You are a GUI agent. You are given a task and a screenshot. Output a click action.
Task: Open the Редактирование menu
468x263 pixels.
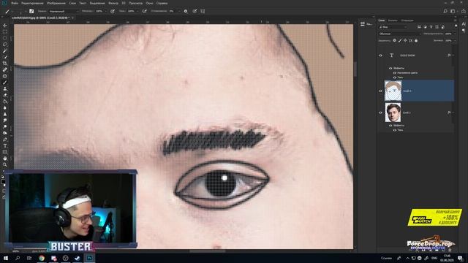(32, 3)
